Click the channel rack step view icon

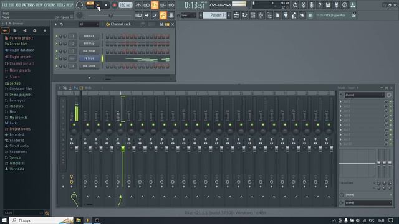167,24
